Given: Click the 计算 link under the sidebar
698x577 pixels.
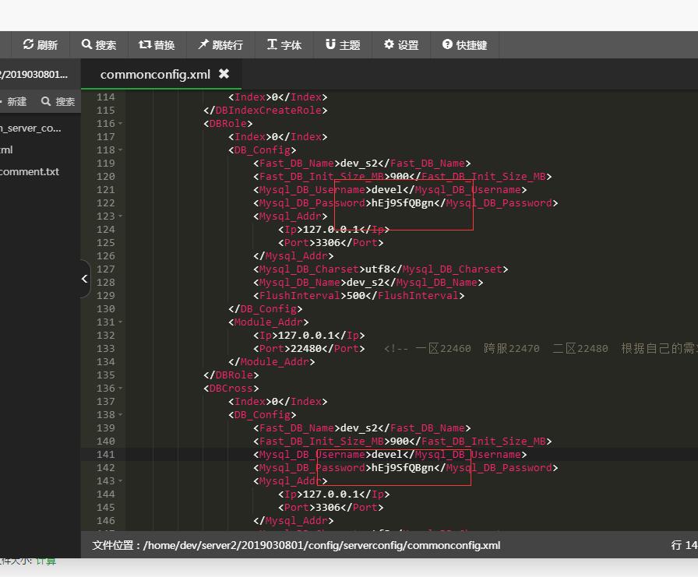Looking at the screenshot, I should pos(46,561).
